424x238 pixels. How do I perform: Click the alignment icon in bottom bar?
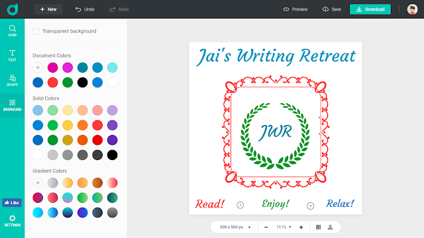330,227
